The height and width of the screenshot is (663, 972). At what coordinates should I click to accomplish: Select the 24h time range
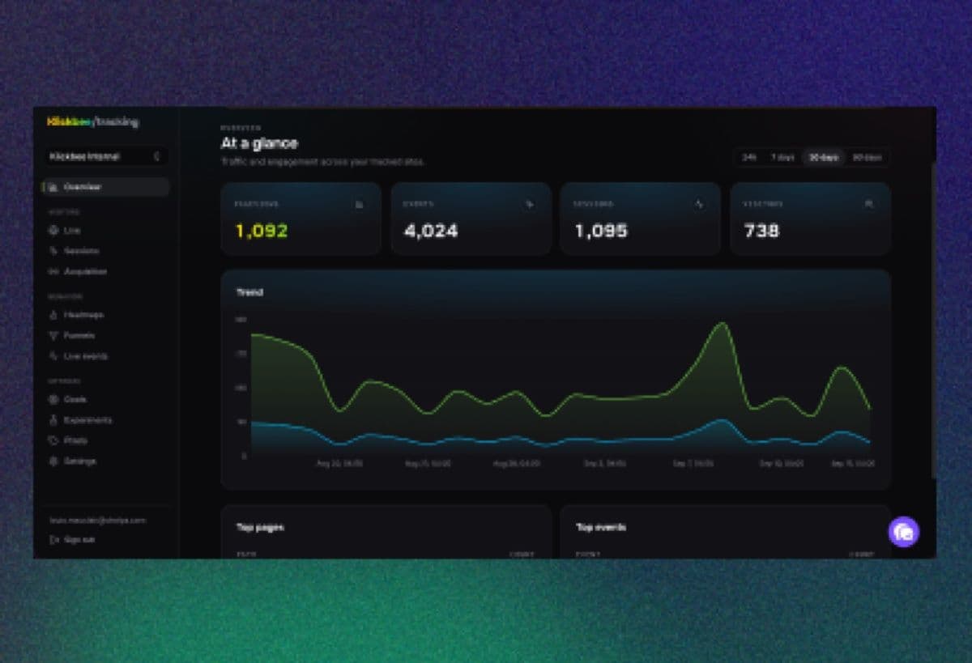point(749,157)
